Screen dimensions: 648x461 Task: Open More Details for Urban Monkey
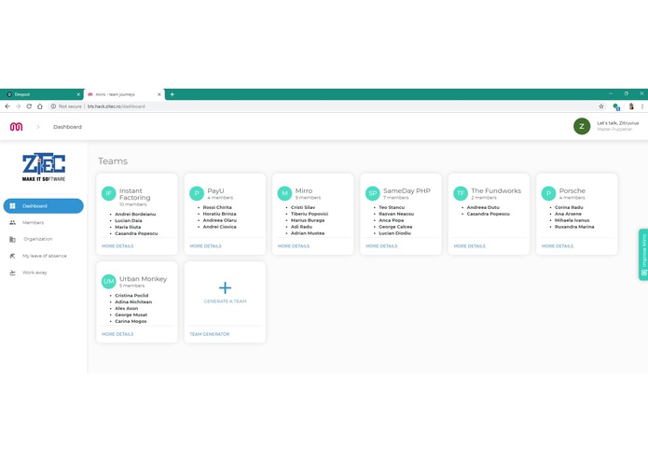[x=117, y=334]
